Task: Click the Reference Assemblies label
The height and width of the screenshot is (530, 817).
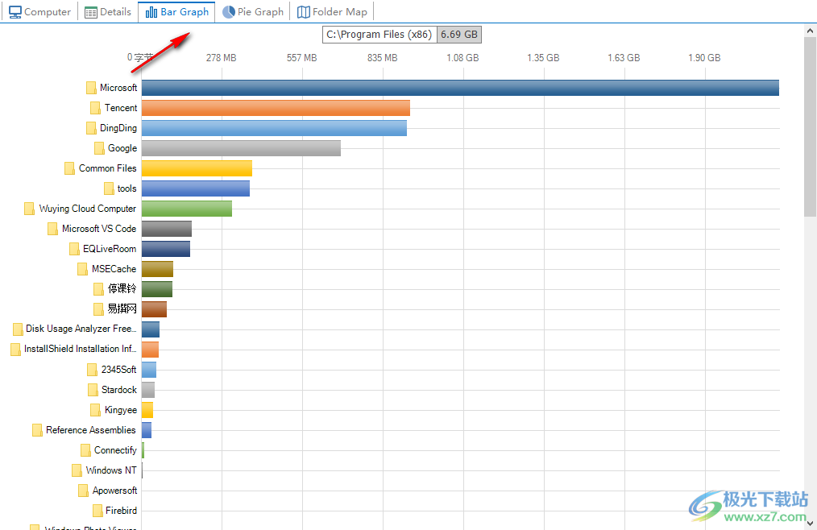Action: [91, 430]
